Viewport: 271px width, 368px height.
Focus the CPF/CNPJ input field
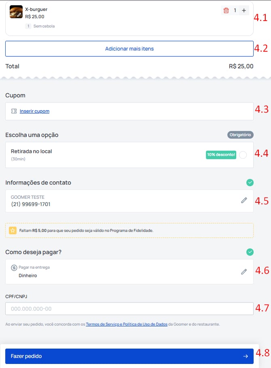point(129,308)
